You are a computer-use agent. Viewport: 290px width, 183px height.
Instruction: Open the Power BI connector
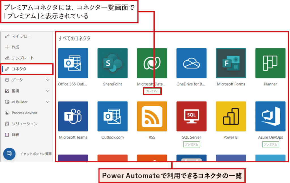tap(231, 116)
